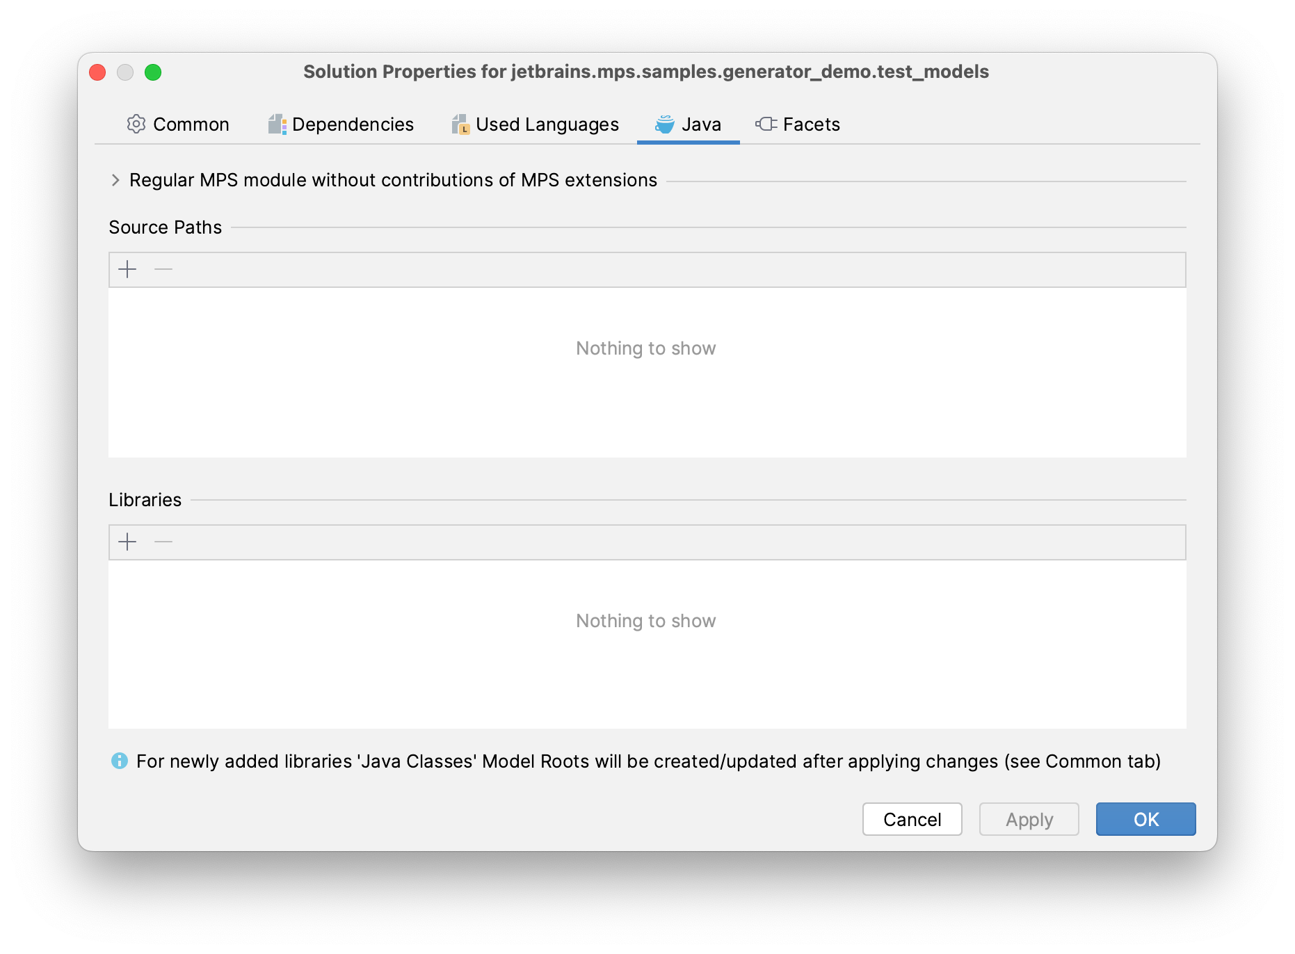Click the blue info icon near libraries note

(120, 761)
